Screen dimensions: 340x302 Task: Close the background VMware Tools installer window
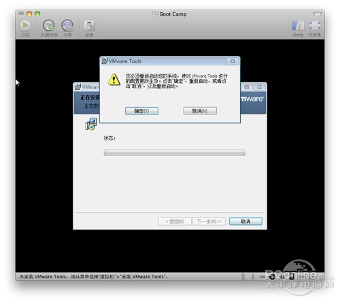click(x=259, y=87)
